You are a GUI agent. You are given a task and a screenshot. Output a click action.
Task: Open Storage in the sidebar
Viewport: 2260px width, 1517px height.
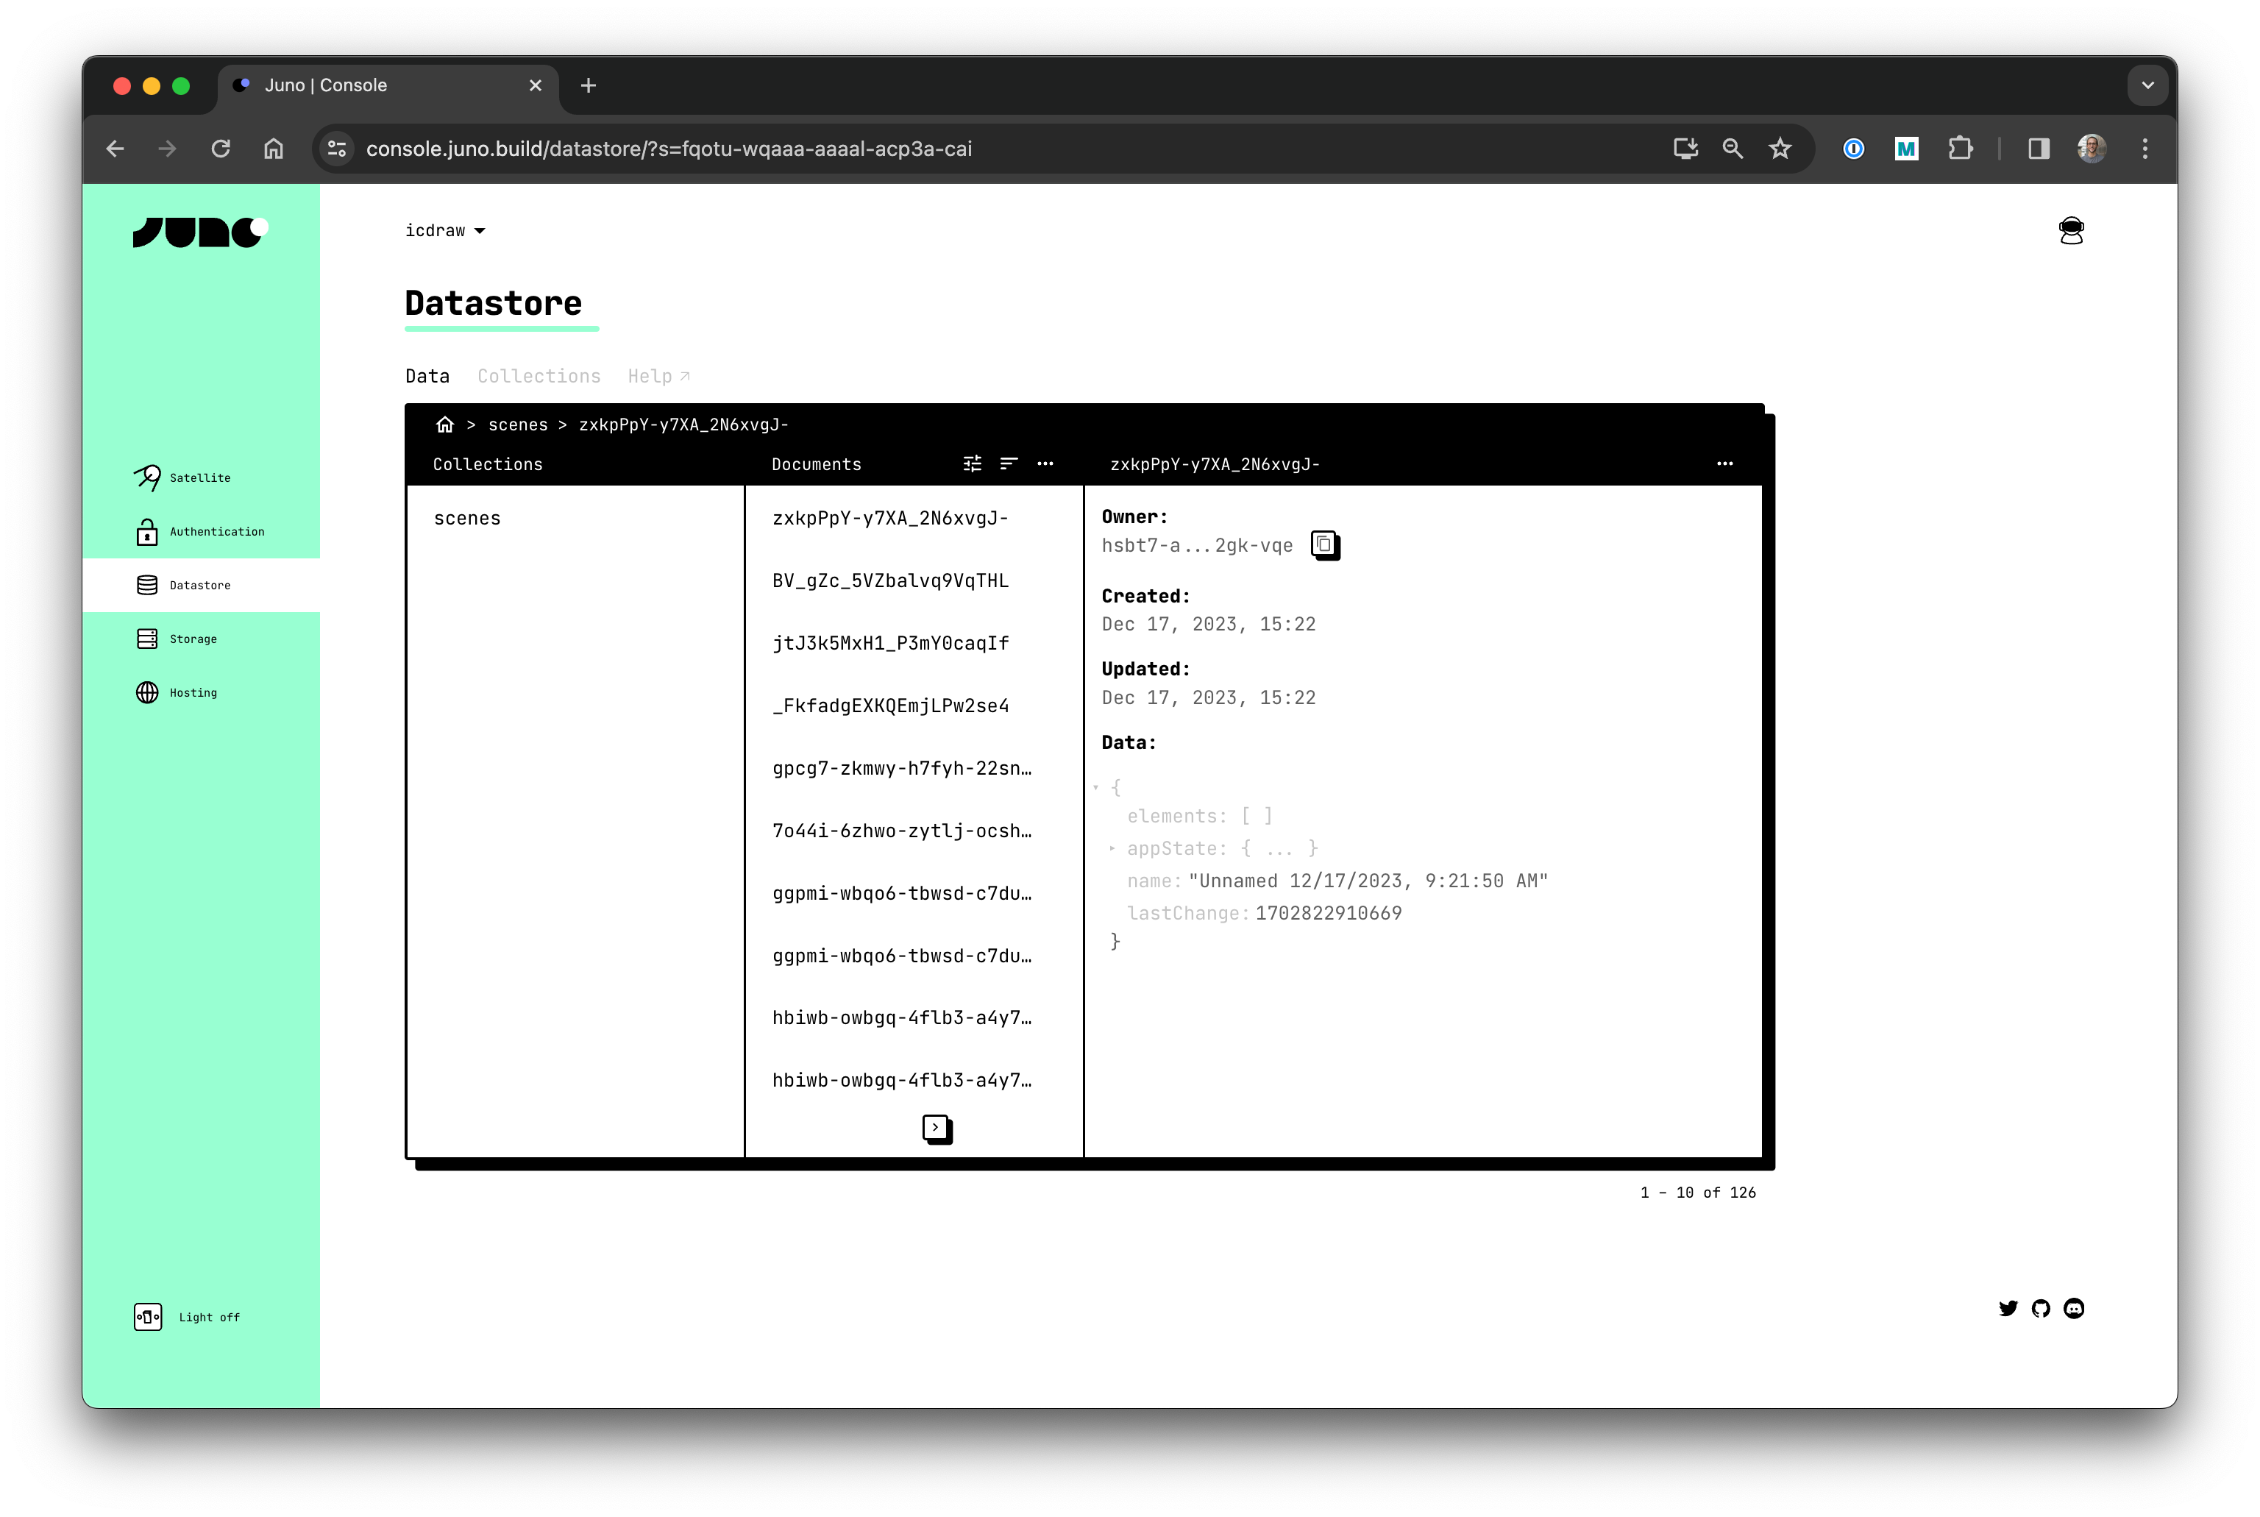(193, 639)
